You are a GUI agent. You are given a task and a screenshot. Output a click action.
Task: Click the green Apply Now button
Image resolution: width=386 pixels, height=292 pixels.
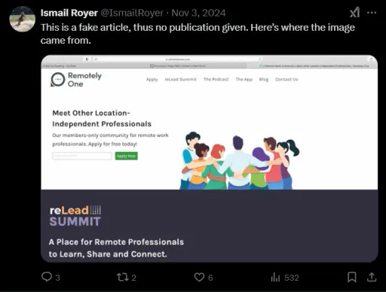[x=126, y=156]
